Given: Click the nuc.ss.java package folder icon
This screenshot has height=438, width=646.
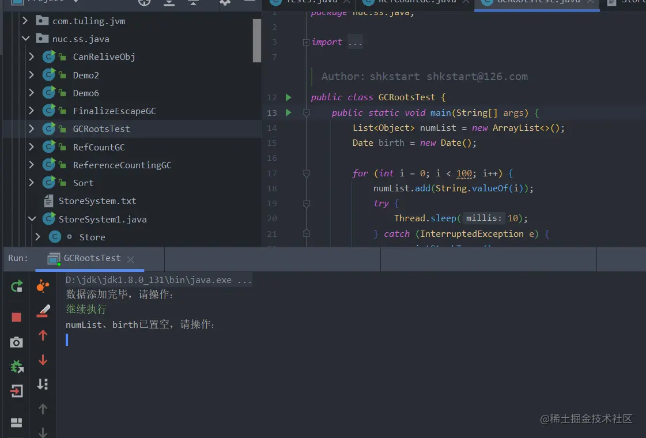Looking at the screenshot, I should click(x=42, y=39).
